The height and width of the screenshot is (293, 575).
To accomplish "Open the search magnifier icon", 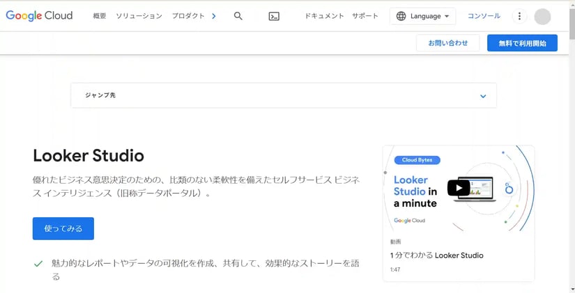I will [238, 16].
